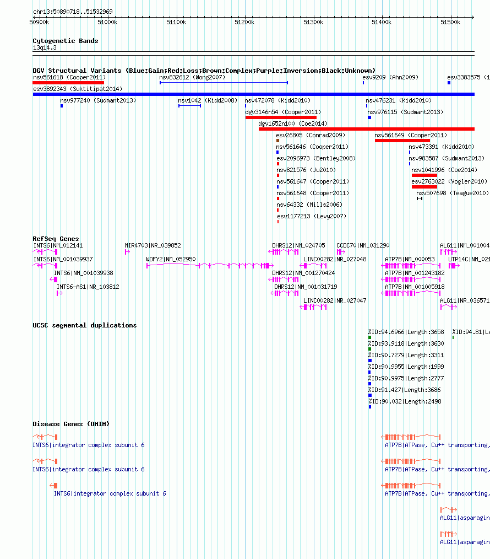Open the DGV Structural Variants track heading
Viewport: 490px width, 559px height.
(x=204, y=71)
